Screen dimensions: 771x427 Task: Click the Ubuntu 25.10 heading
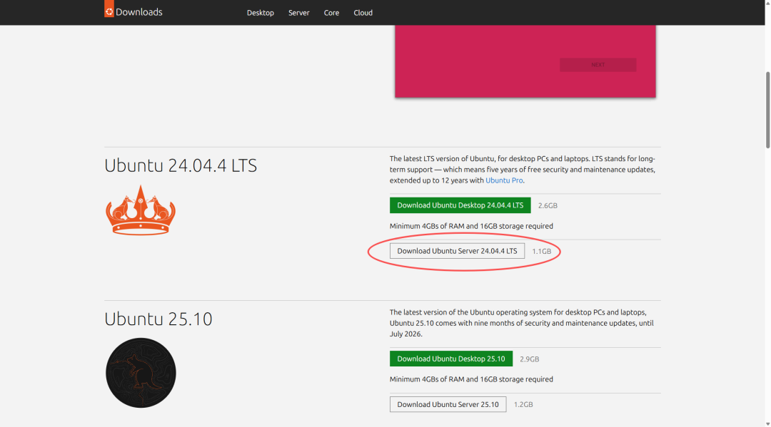coord(158,319)
